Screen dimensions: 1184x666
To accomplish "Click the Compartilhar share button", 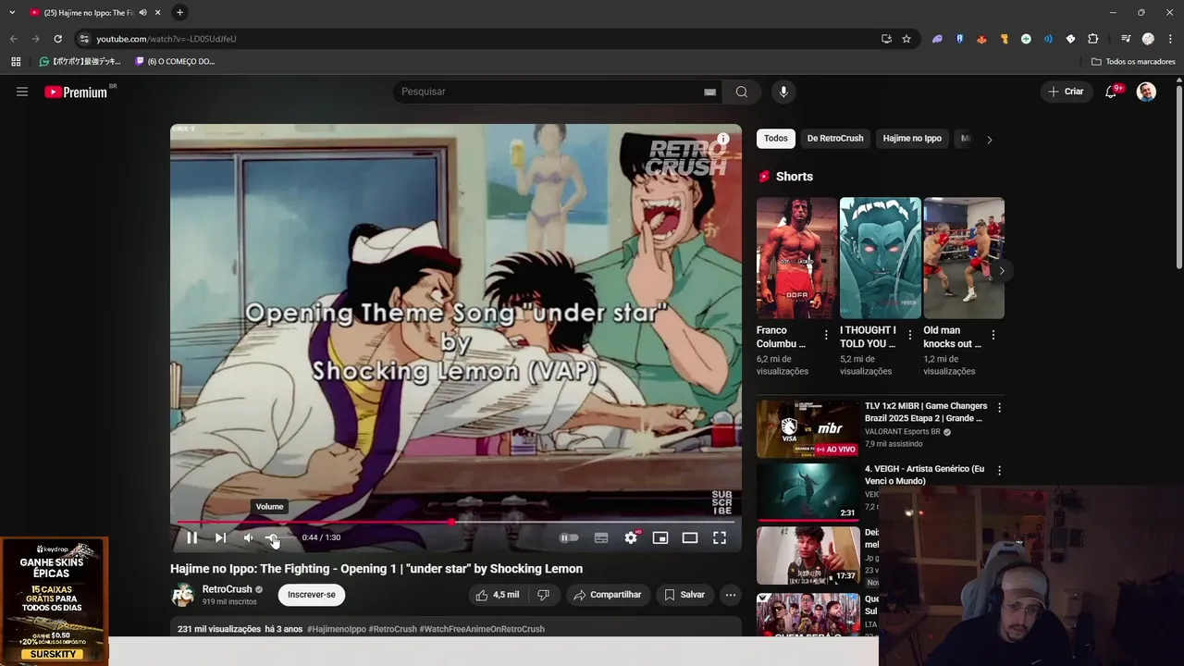I will pos(607,595).
